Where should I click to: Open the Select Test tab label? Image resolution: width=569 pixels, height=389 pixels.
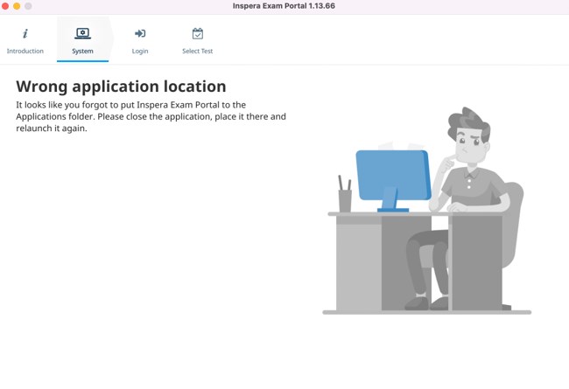(x=198, y=51)
